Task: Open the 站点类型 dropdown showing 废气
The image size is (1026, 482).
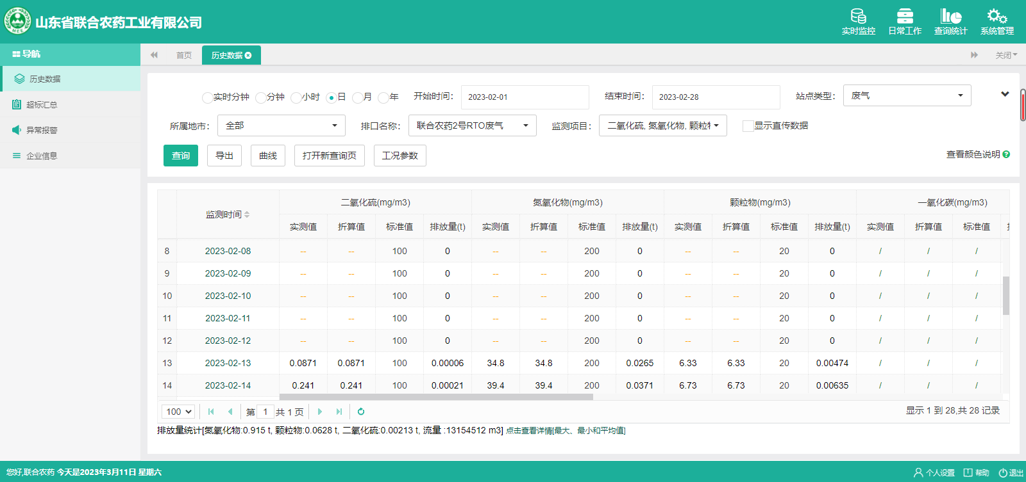Action: pos(907,95)
